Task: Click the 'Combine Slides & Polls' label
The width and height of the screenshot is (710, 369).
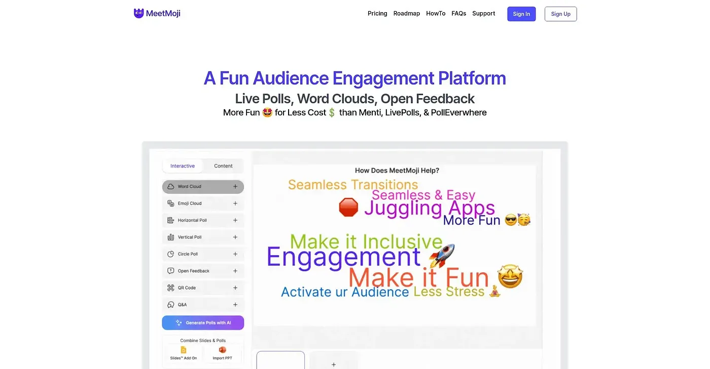Action: tap(203, 341)
